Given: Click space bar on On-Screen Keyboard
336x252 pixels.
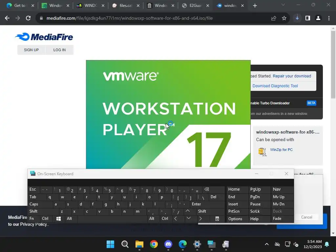Looking at the screenshot, I should (112, 219).
